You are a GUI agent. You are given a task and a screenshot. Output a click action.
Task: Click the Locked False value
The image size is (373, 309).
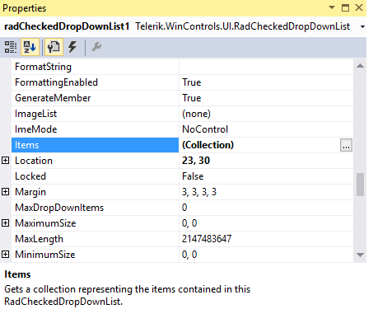(x=193, y=176)
